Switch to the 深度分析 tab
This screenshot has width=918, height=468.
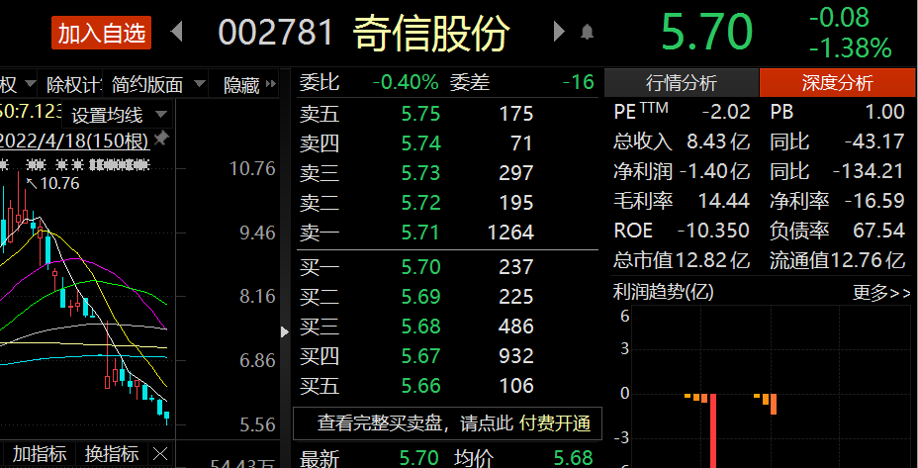(837, 83)
